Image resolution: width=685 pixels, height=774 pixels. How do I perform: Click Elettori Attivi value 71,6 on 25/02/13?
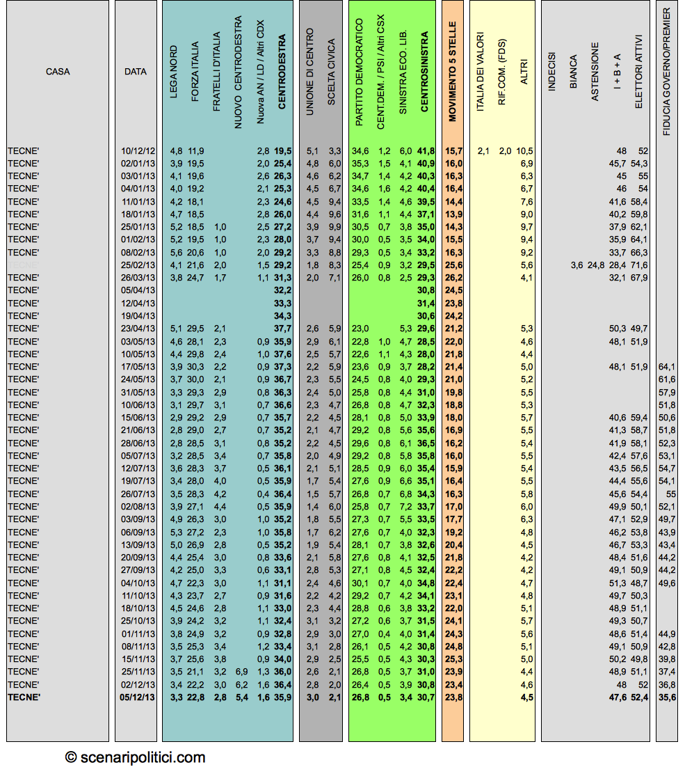(x=639, y=265)
